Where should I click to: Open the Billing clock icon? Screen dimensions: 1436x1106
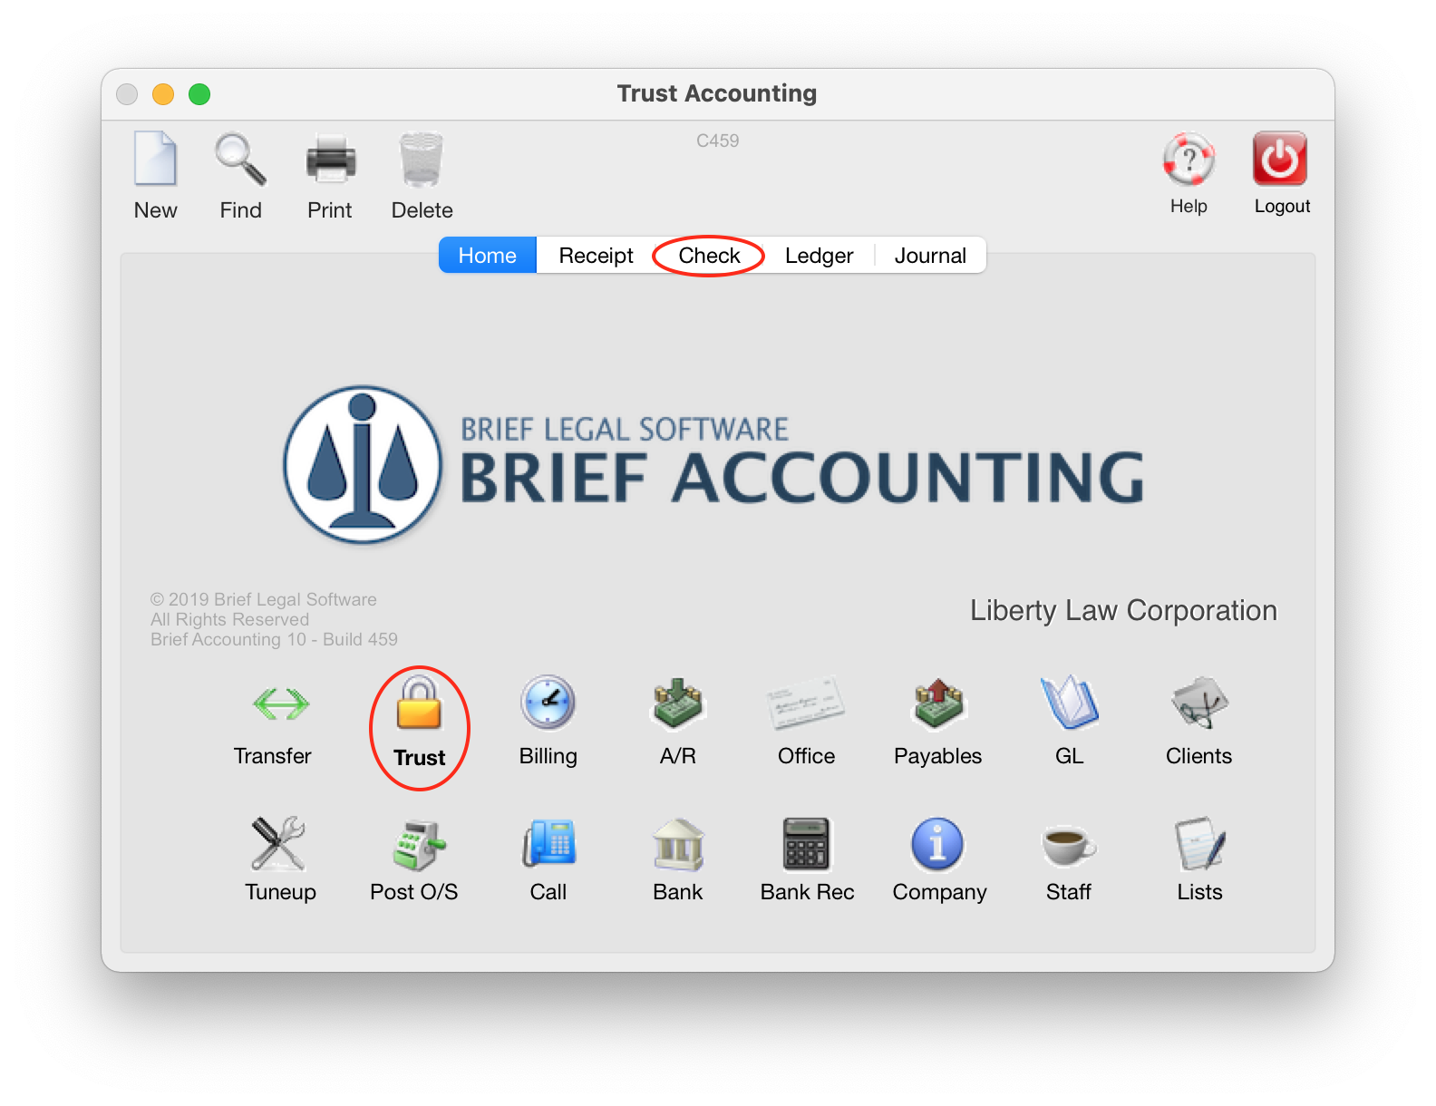[x=548, y=703]
